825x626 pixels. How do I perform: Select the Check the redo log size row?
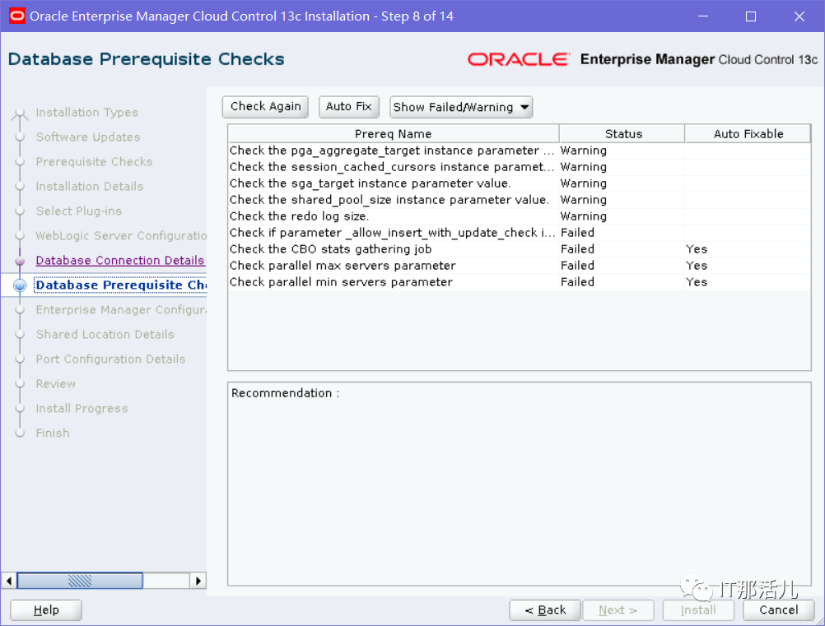click(x=519, y=216)
